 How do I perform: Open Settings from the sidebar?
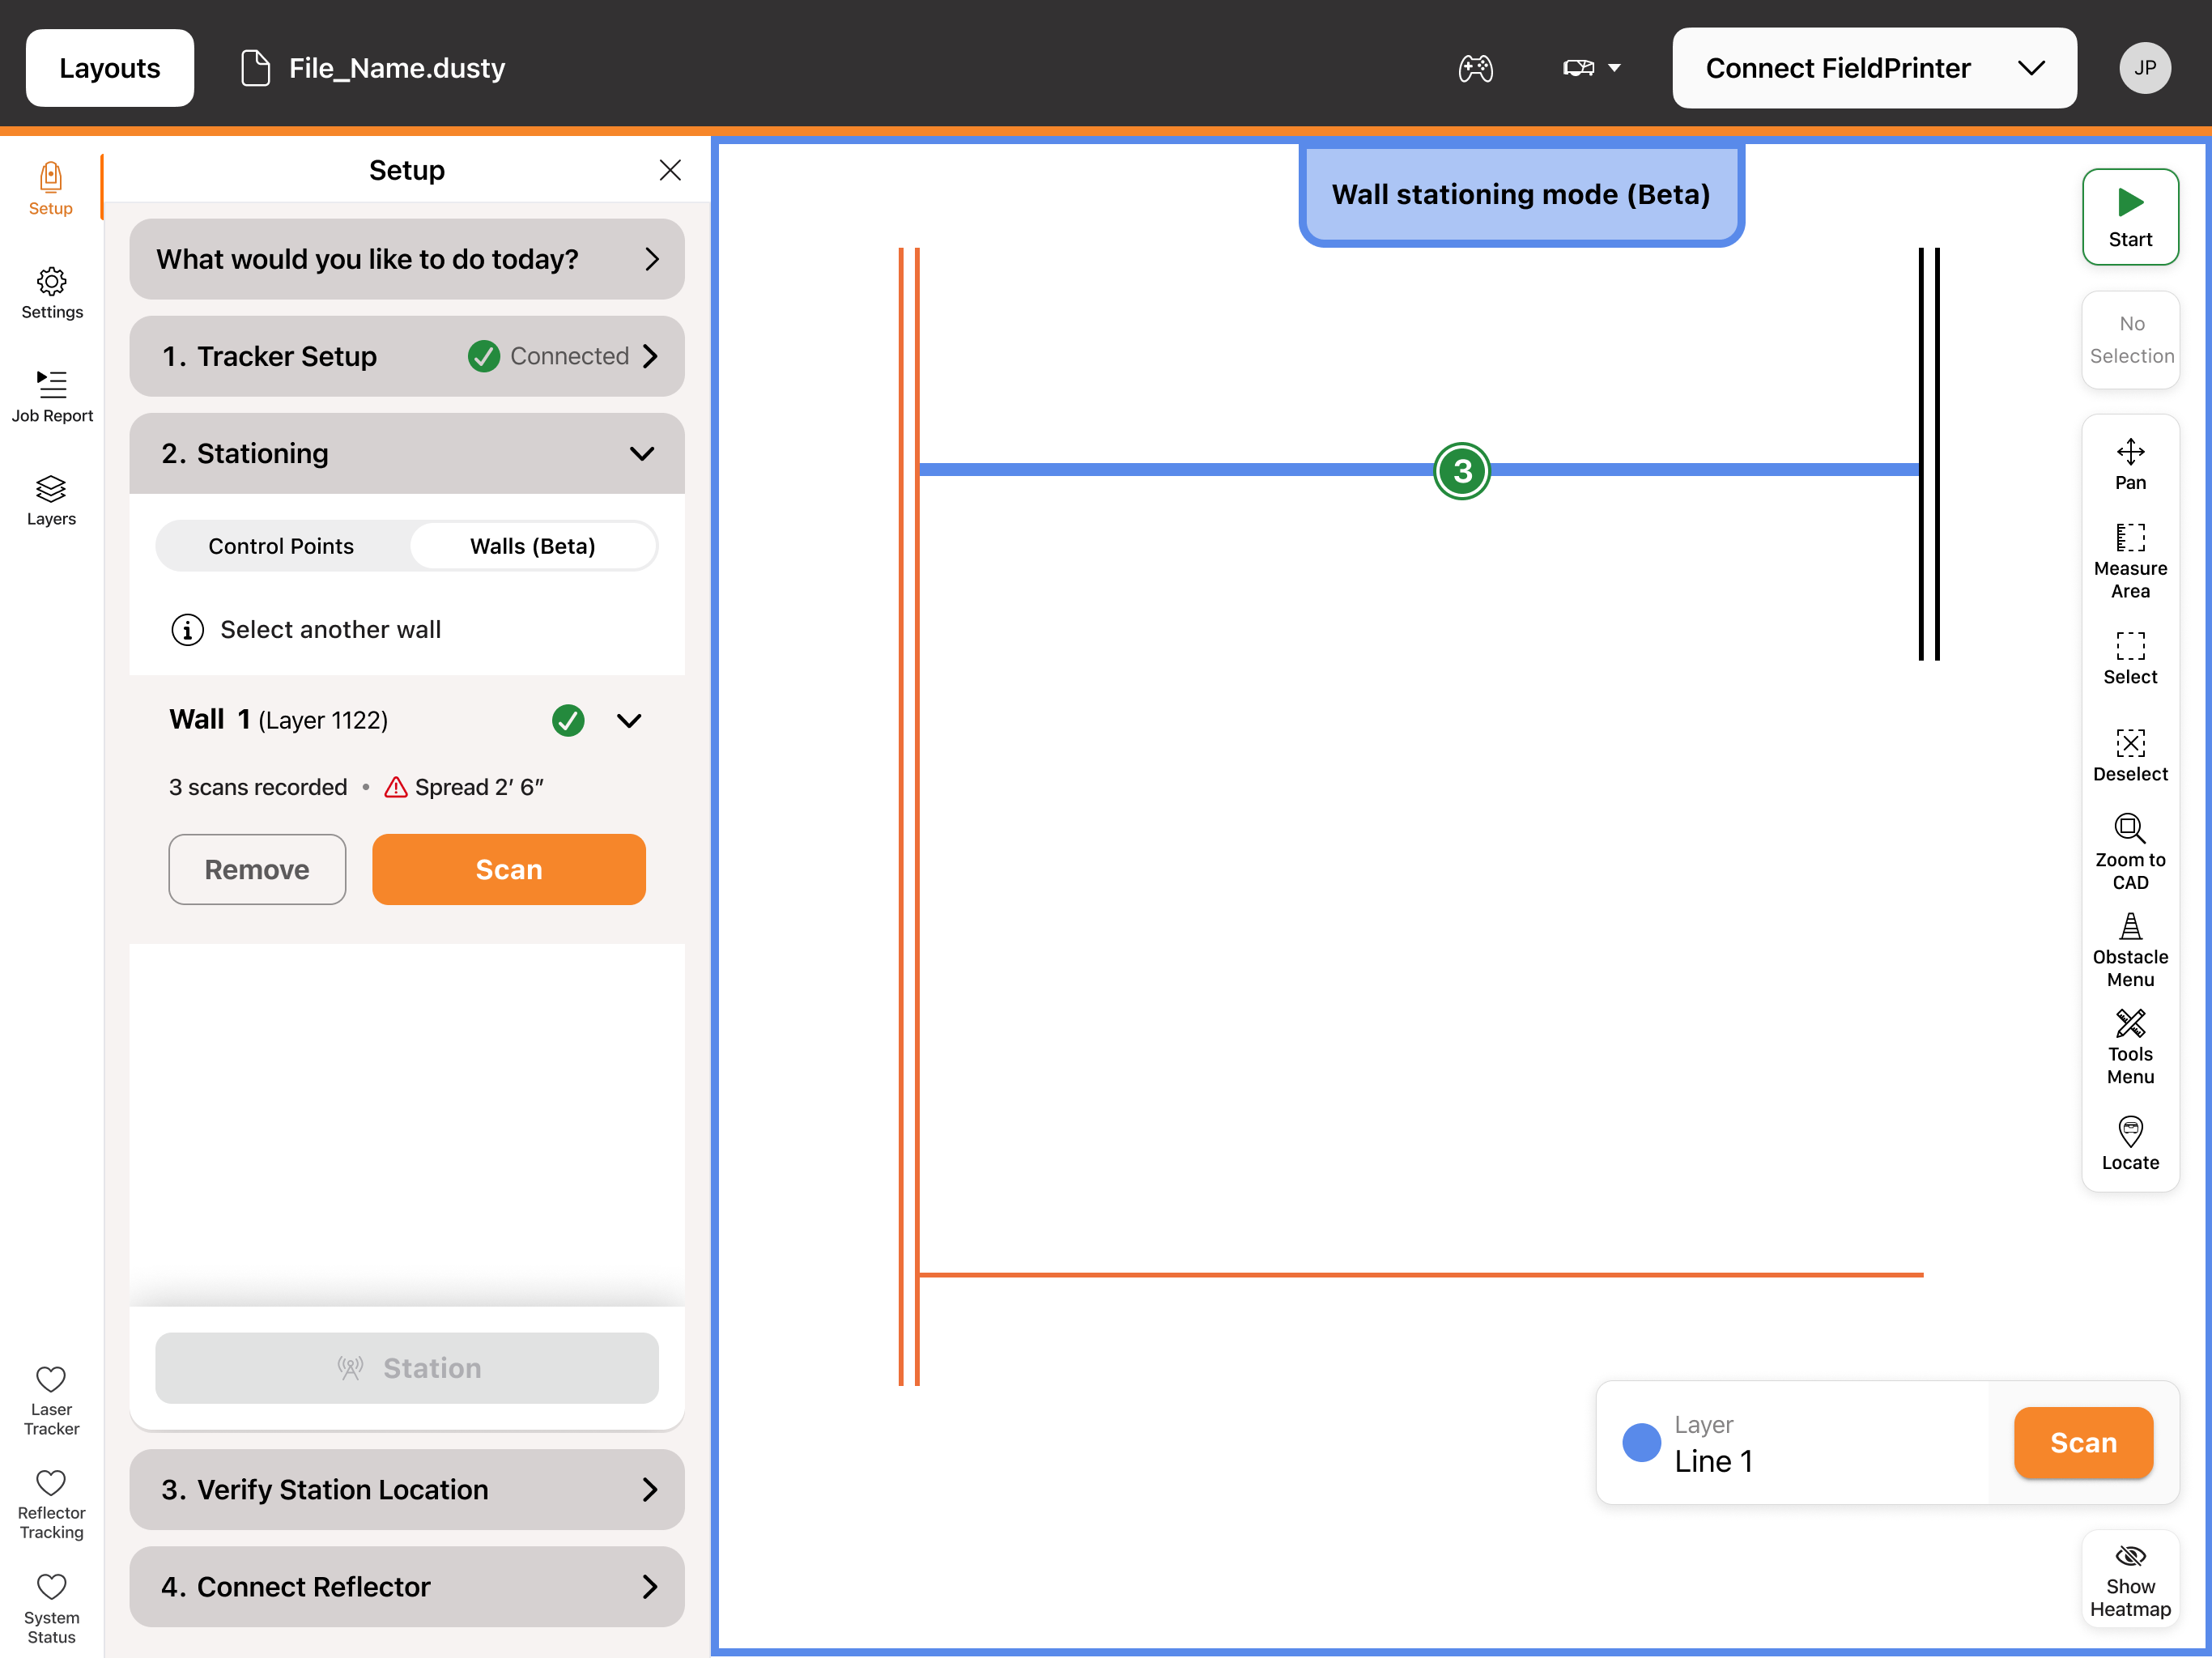52,292
